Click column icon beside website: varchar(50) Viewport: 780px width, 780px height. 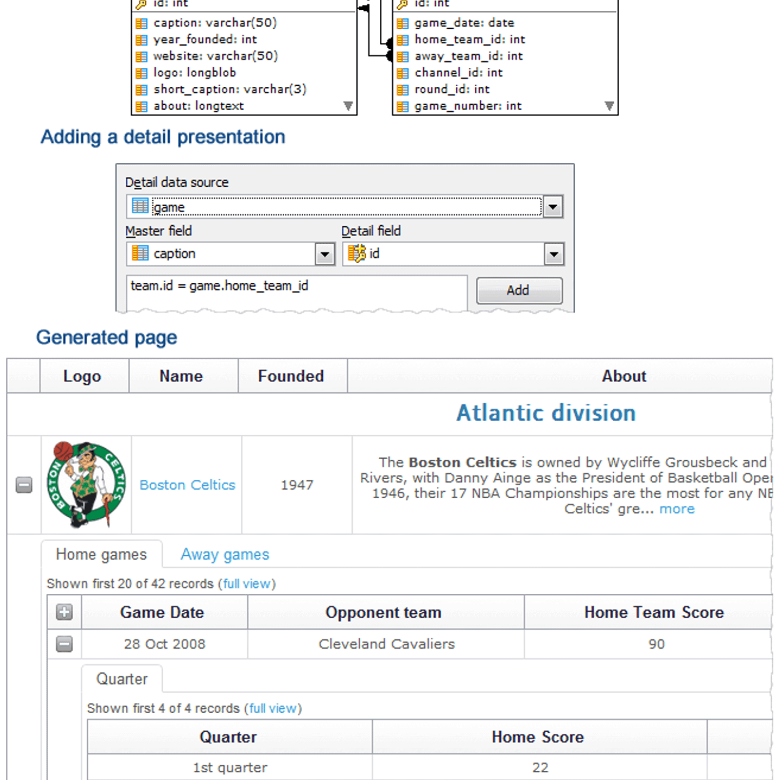(x=141, y=57)
